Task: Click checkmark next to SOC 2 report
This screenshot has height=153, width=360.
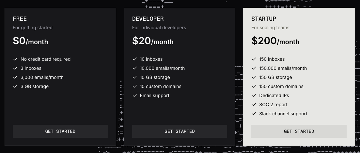Action: coord(254,105)
